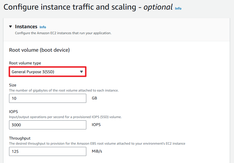The image size is (234, 163).
Task: Click the IOPS unit beside the 3000 field
Action: (x=96, y=125)
